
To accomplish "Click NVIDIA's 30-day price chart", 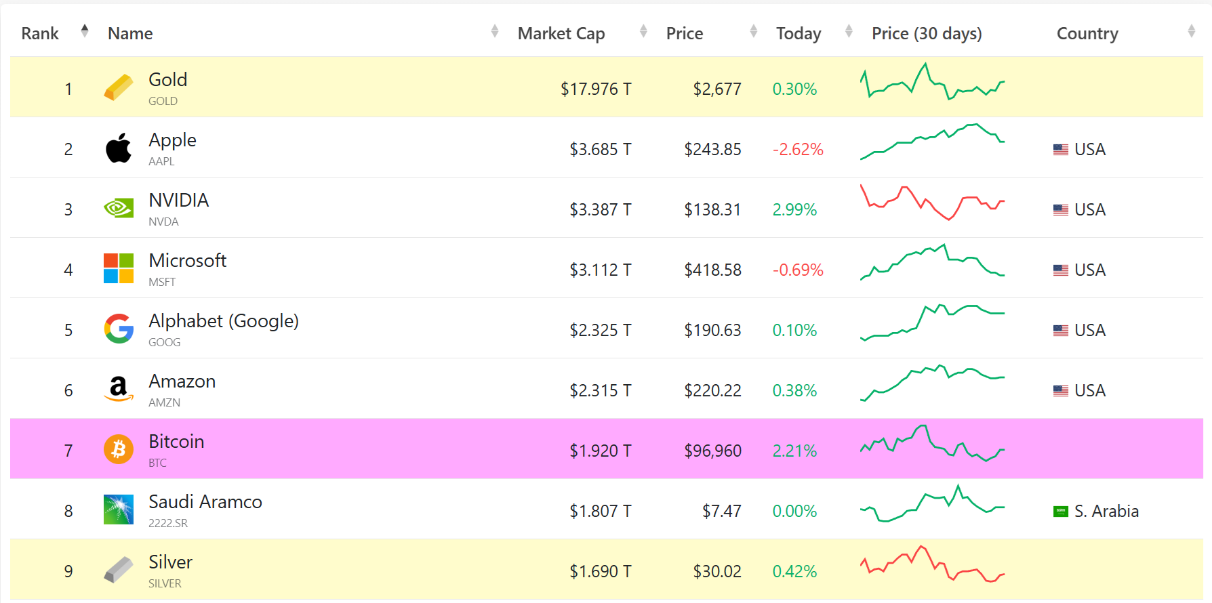I will 932,202.
